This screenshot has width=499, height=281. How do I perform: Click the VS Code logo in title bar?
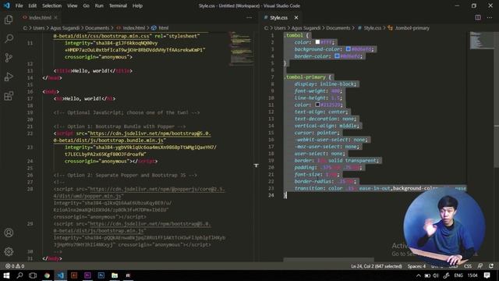[7, 5]
